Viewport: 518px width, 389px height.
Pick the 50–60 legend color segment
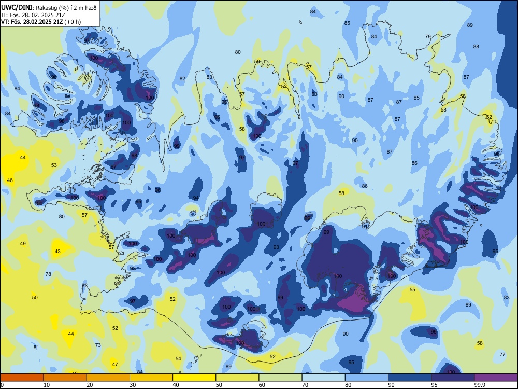(x=237, y=378)
